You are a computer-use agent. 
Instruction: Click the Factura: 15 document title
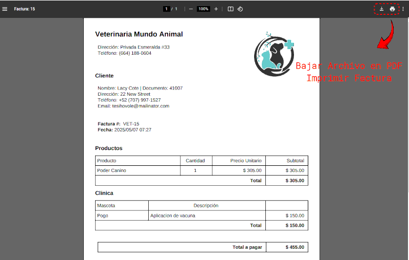[x=25, y=9]
